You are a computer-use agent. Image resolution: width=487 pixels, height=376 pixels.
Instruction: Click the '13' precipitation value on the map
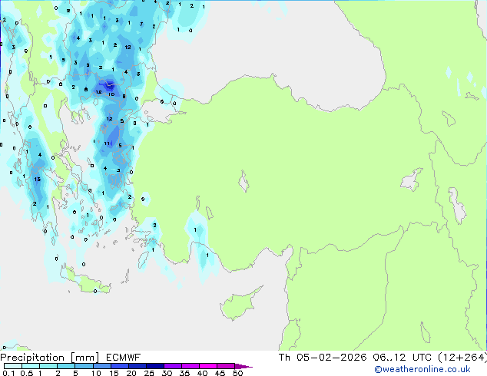38,180
